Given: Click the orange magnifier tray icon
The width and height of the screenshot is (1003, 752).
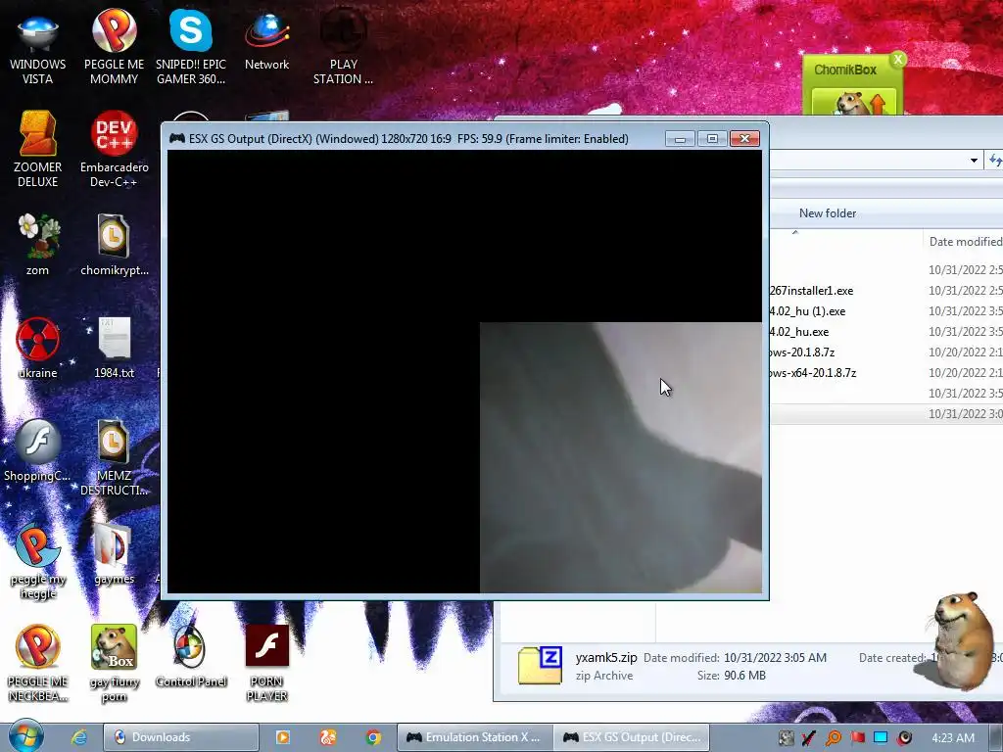Looking at the screenshot, I should coord(833,738).
